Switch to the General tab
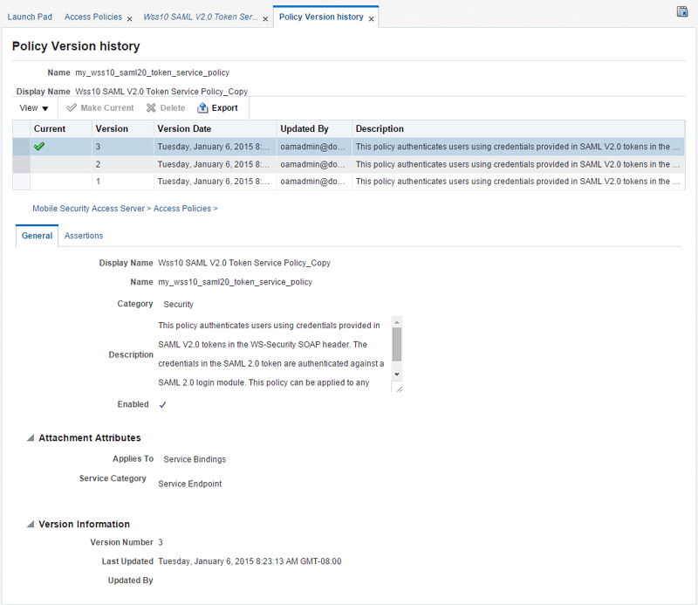The image size is (698, 605). point(37,236)
